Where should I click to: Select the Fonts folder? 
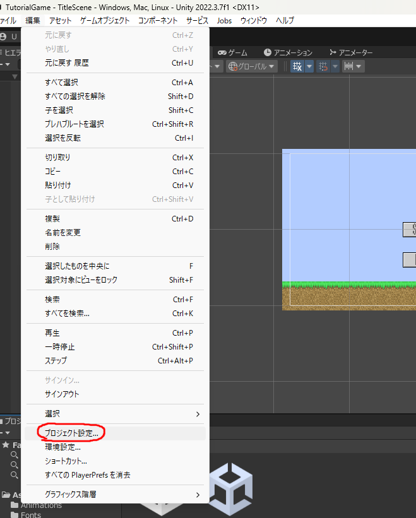26,515
